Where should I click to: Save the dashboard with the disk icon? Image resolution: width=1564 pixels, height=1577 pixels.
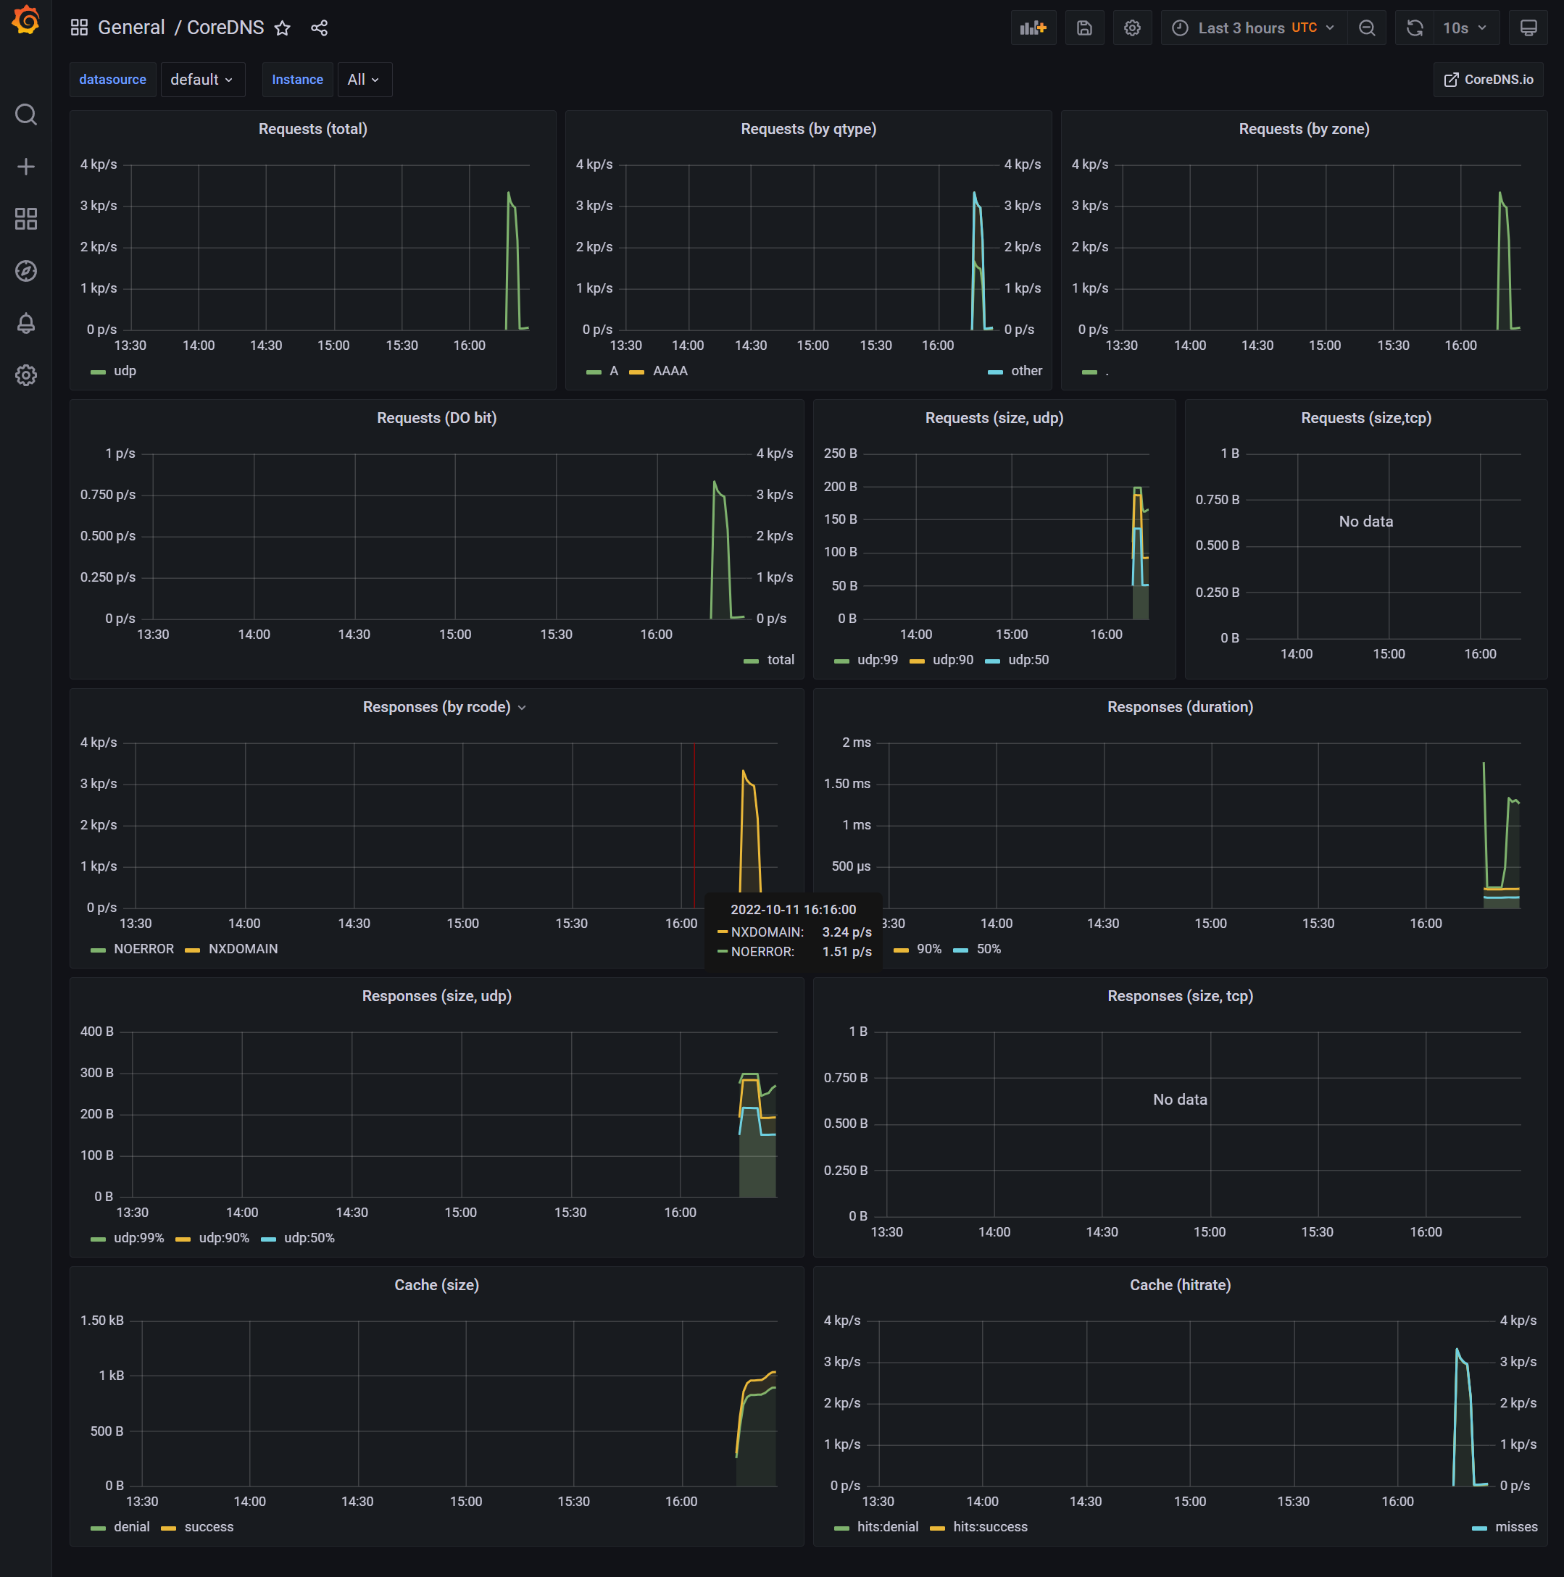[x=1085, y=28]
